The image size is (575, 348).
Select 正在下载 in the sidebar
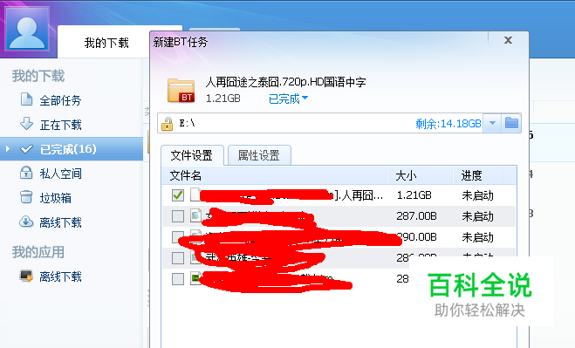coord(60,125)
